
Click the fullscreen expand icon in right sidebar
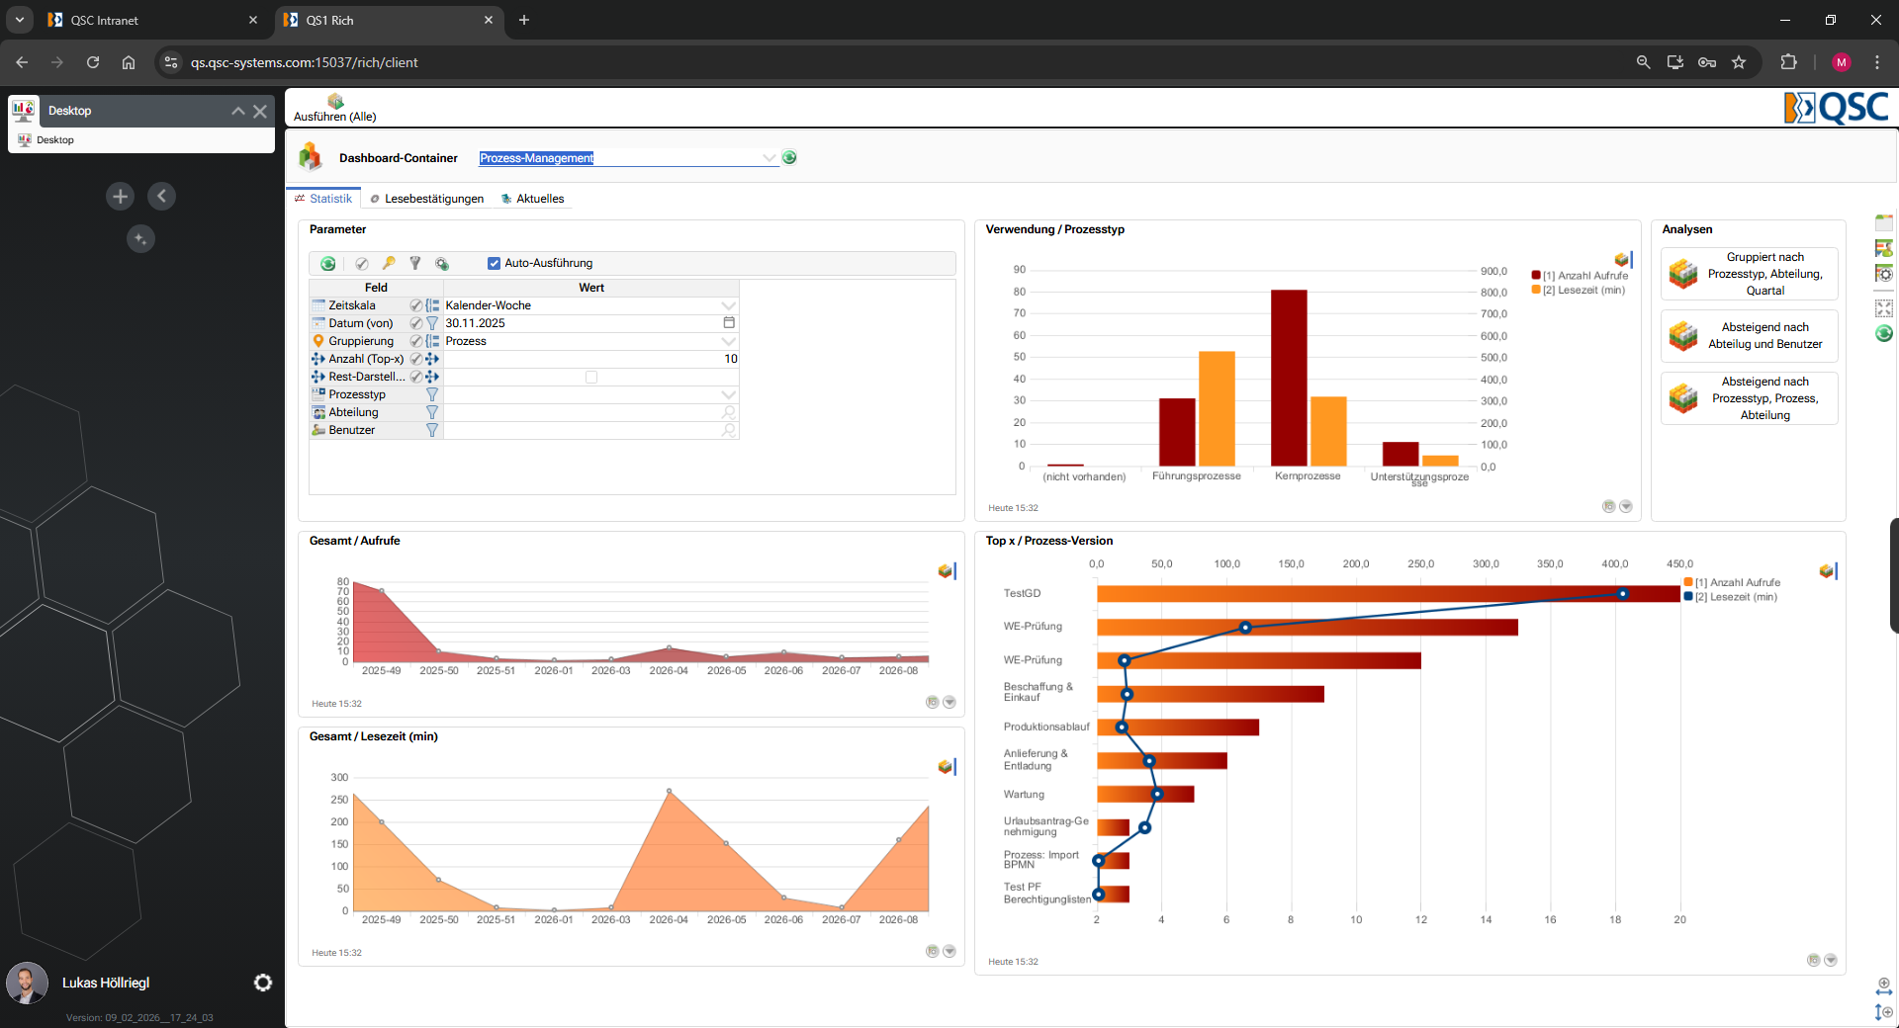pyautogui.click(x=1884, y=308)
